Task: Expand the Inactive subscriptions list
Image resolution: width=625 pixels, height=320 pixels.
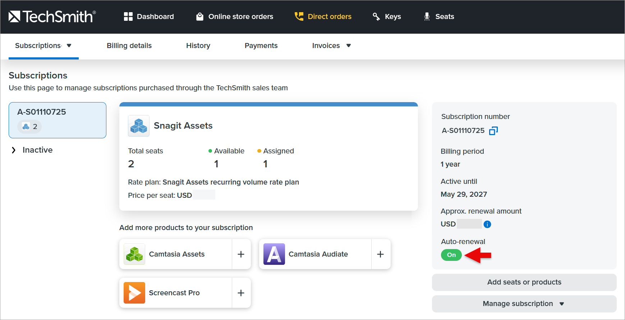Action: tap(14, 150)
